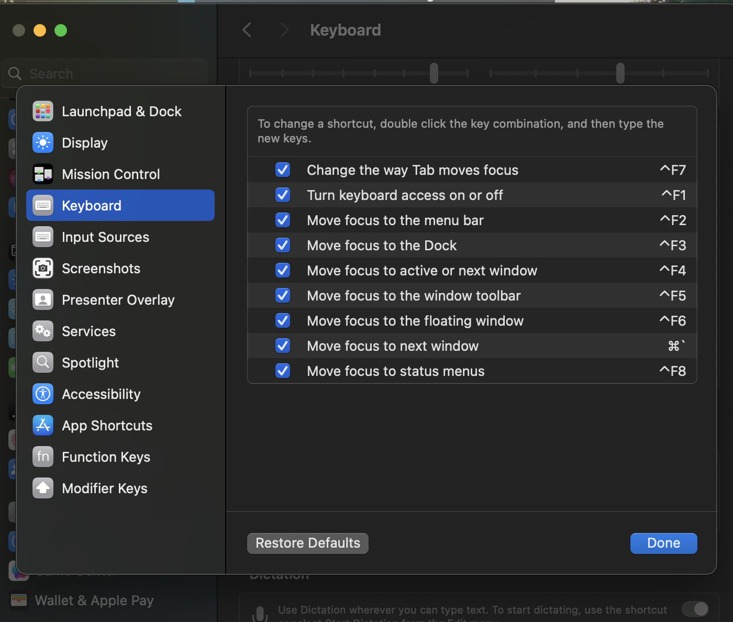
Task: Go back using the left chevron
Action: [x=247, y=30]
